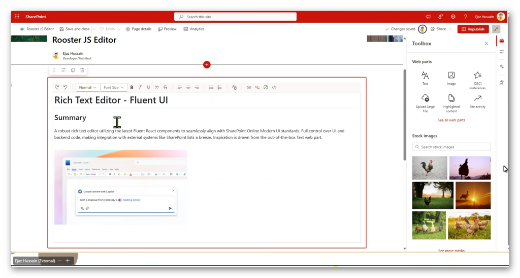Click the Share button
Image resolution: width=520 pixels, height=278 pixels.
[438, 29]
